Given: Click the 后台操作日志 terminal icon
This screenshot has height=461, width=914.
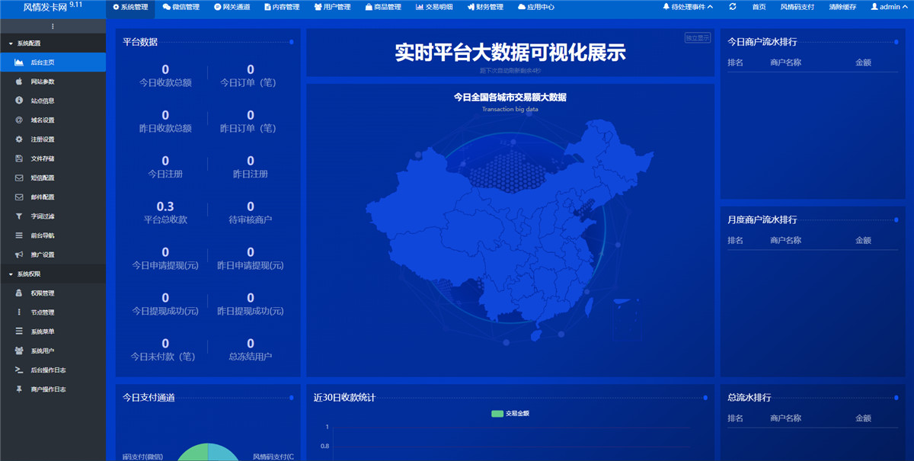Looking at the screenshot, I should 19,370.
